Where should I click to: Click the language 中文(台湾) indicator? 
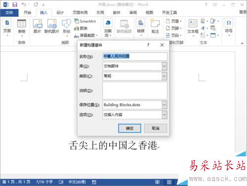(x=77, y=182)
